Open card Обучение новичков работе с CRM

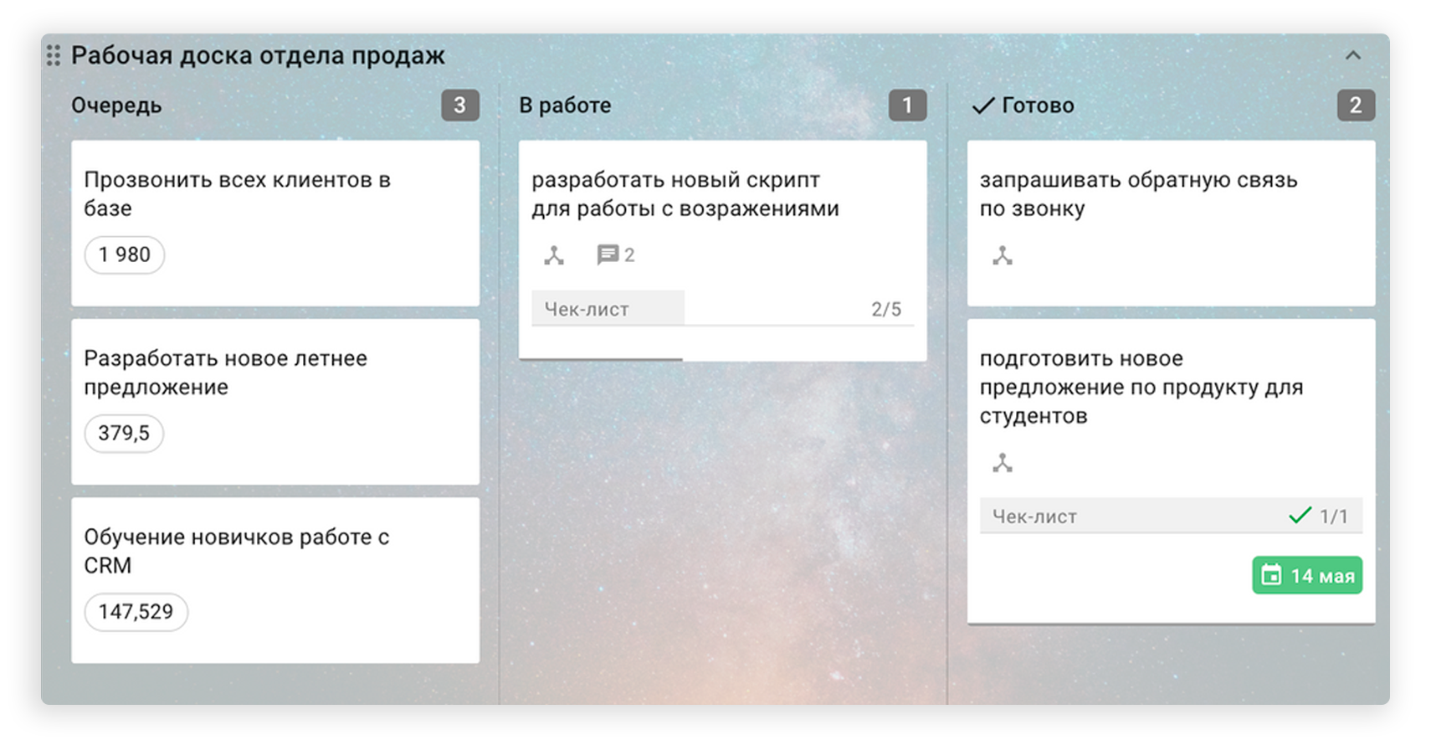pyautogui.click(x=275, y=580)
